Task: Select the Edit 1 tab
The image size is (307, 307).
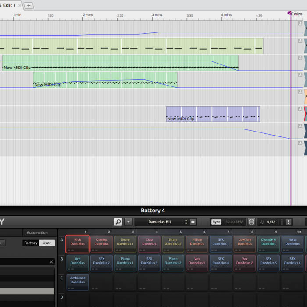Action: 9,5
